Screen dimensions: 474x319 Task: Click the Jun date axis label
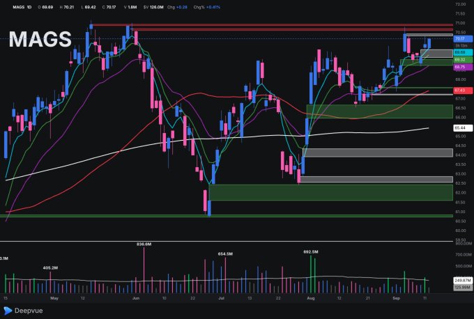(136, 298)
